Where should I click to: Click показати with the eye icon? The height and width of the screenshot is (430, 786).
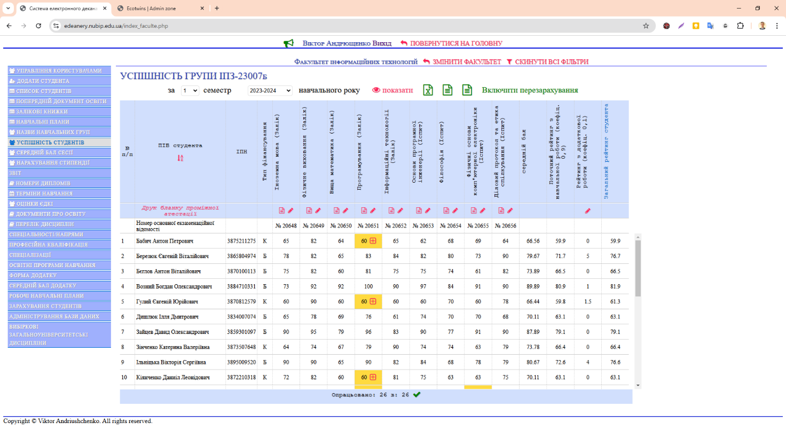click(x=392, y=90)
